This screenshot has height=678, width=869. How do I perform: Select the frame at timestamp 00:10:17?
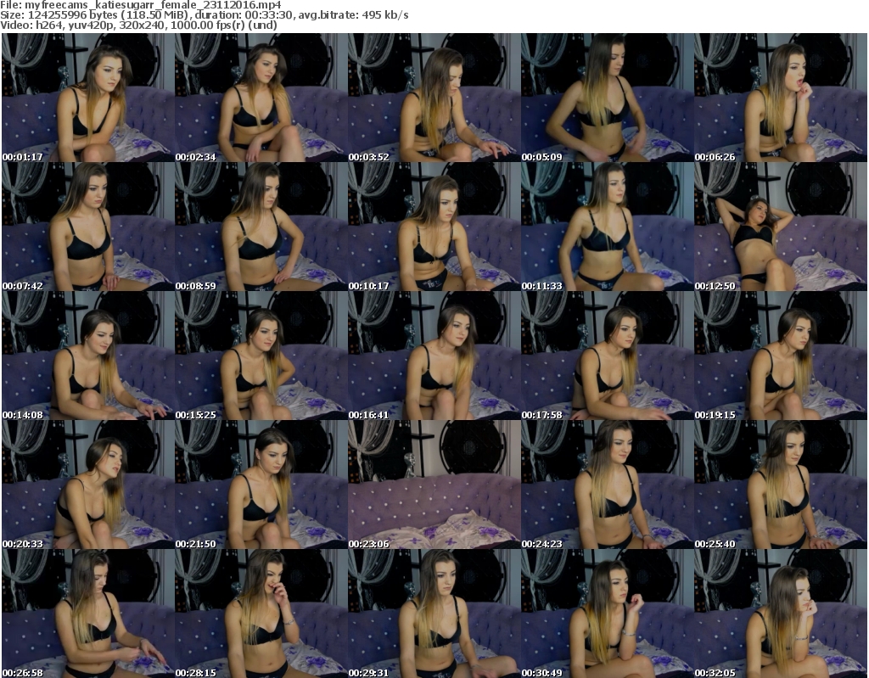pyautogui.click(x=434, y=227)
